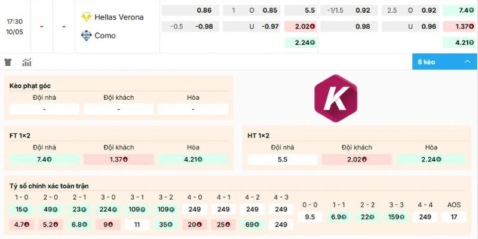Collapse the 8 kèo panel chevron
Image resolution: width=478 pixels, height=239 pixels.
[x=467, y=62]
